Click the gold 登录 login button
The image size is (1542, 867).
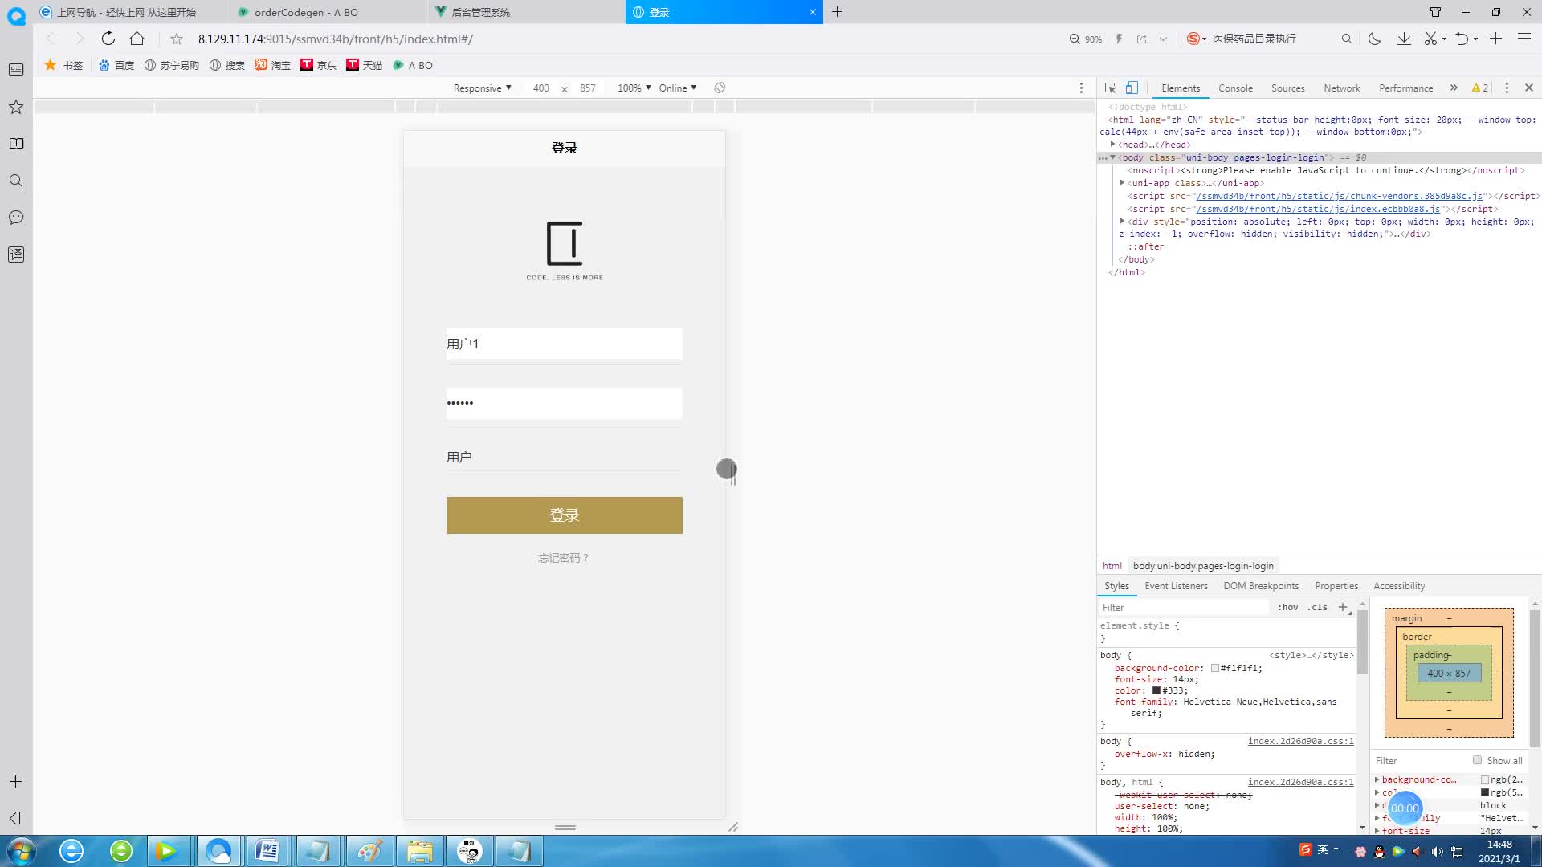tap(565, 515)
